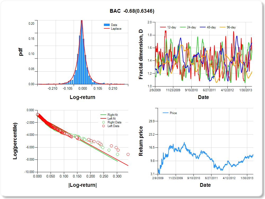This screenshot has width=265, height=199.
Task: Click the 1.6 tick on fractal axis
Action: [149, 48]
